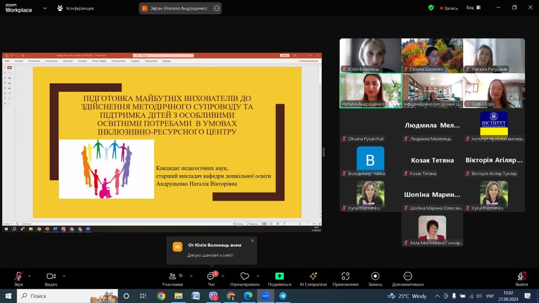Screen dimensions: 539x303
Task: Click Выйти to leave the meeting
Action: 522,279
